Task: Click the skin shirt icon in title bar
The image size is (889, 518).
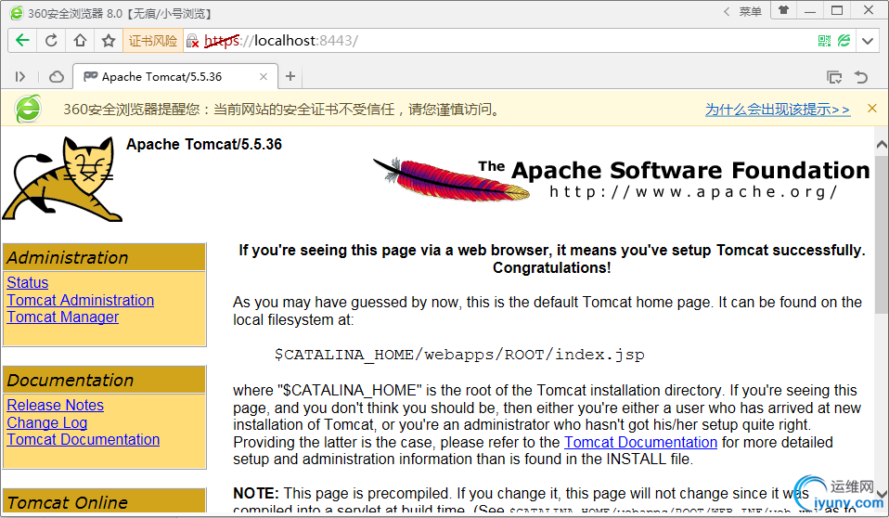Action: [783, 10]
